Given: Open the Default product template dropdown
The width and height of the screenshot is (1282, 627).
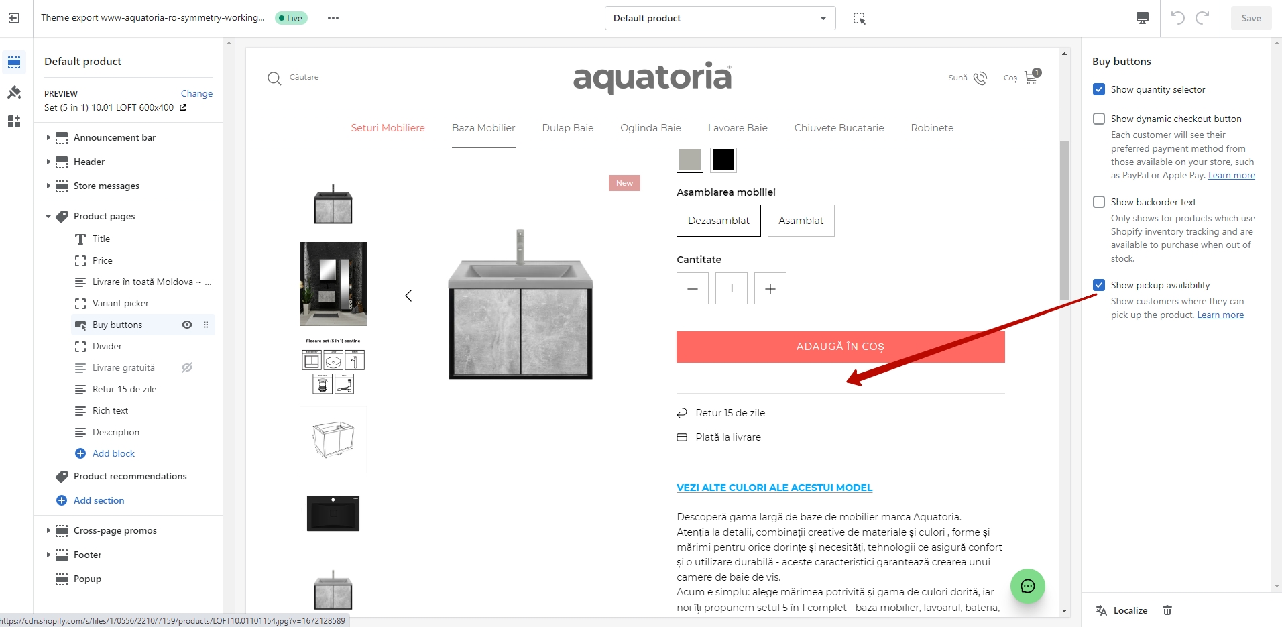Looking at the screenshot, I should [x=720, y=18].
